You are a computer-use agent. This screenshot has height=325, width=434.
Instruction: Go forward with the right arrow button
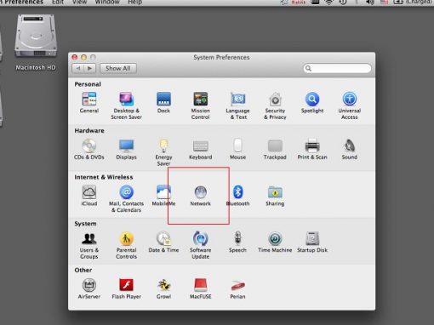click(89, 68)
